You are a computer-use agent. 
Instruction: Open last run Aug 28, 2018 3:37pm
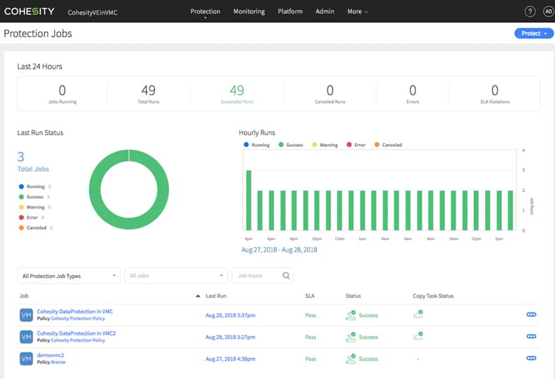click(x=230, y=315)
